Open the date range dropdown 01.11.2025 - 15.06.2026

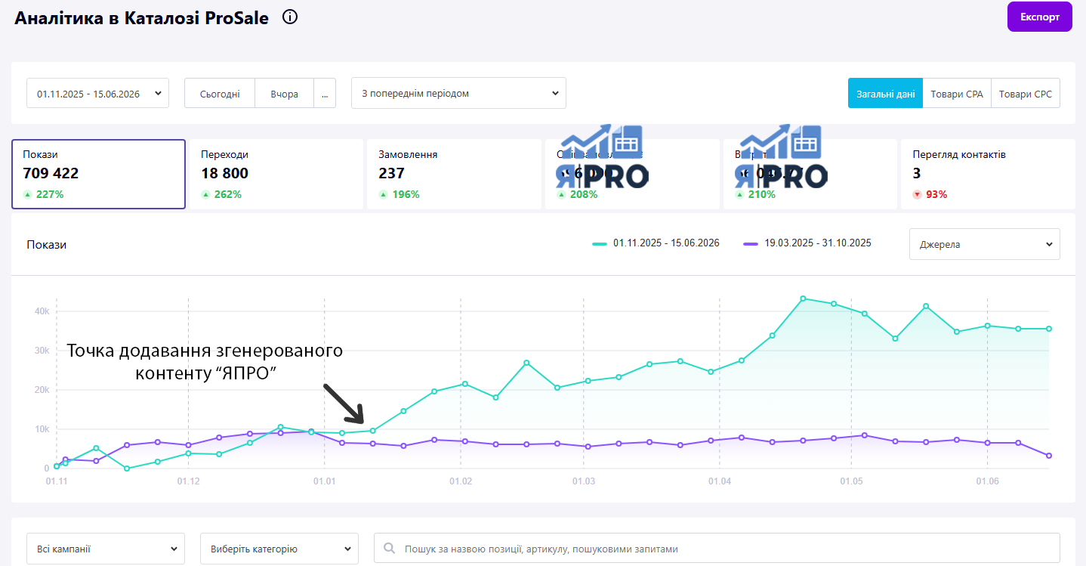(98, 93)
